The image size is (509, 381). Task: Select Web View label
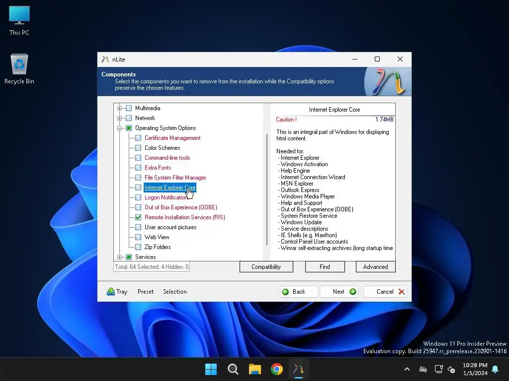(157, 237)
